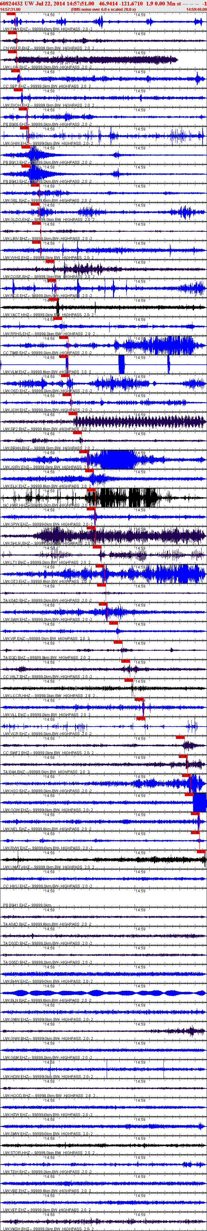Select the UW STOR HHZ station label
This screenshot has width=207, height=1231.
[48, 1153]
